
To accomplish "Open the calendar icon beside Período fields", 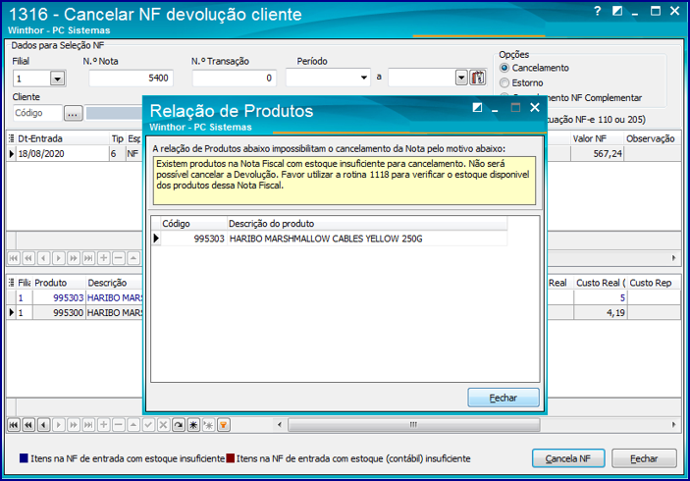I will point(477,78).
